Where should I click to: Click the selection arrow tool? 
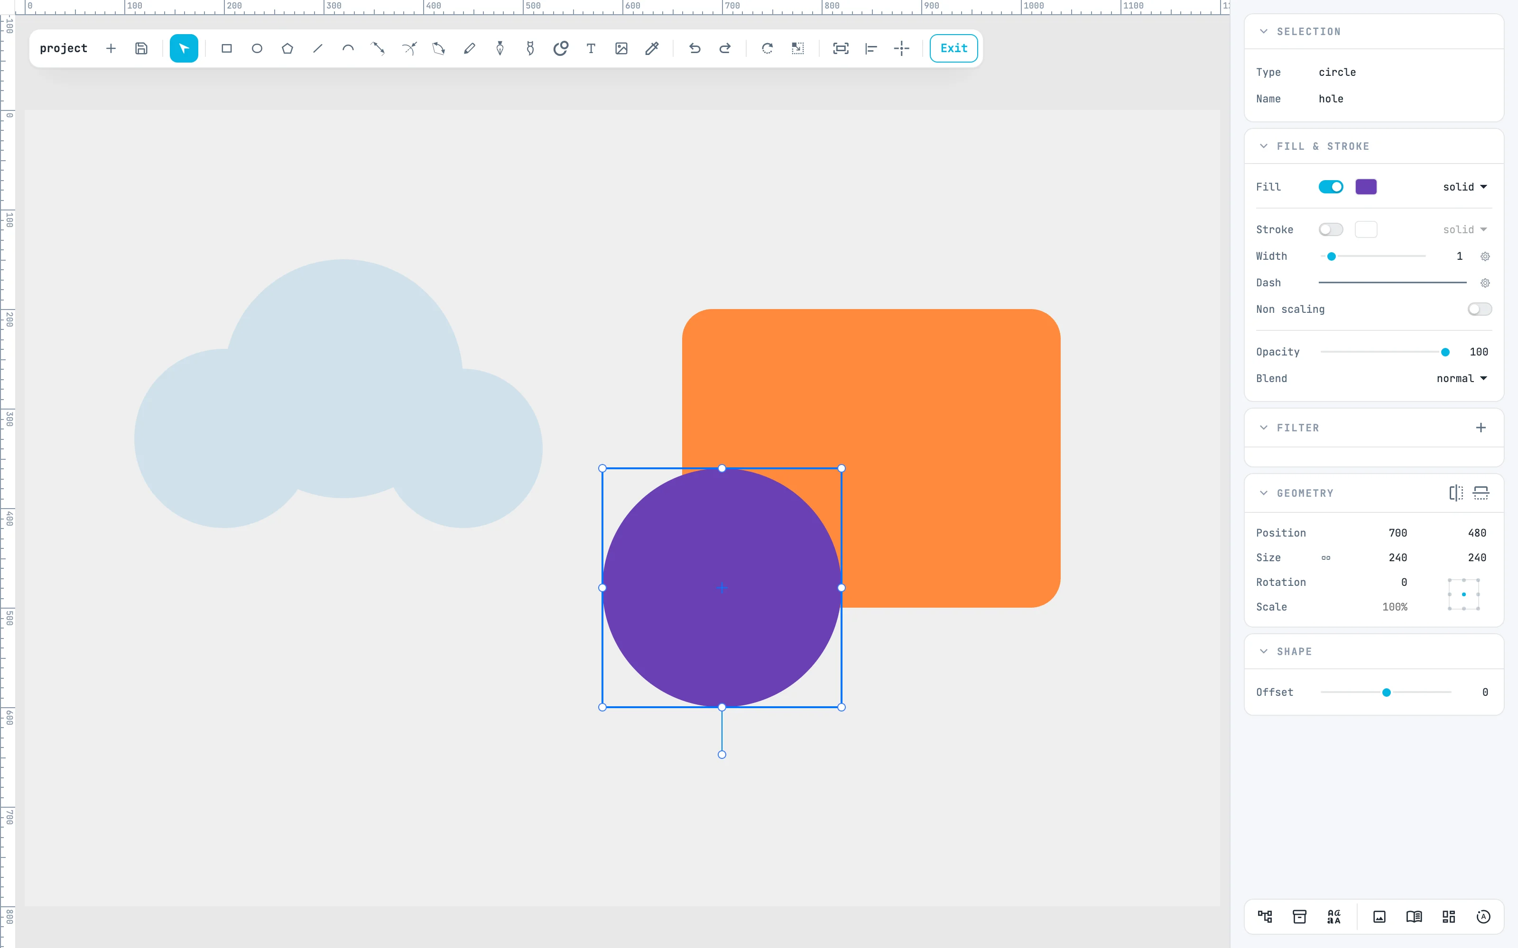pos(184,48)
